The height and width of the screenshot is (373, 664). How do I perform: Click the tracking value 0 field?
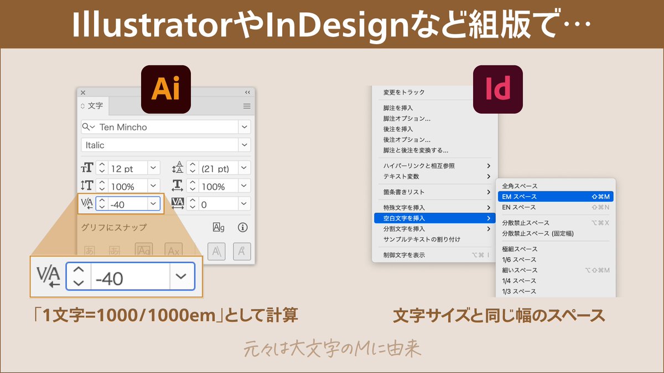click(x=218, y=204)
